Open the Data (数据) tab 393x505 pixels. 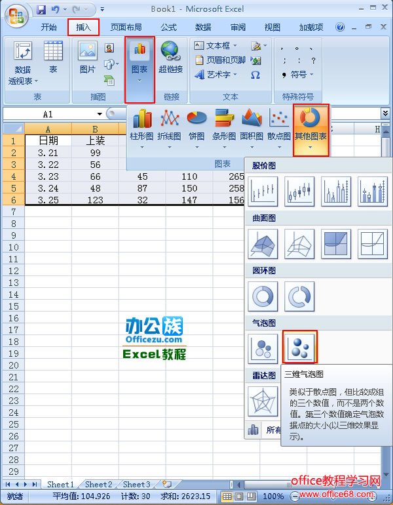(x=203, y=28)
